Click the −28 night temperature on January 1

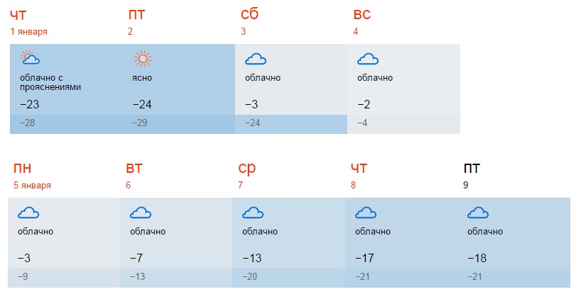coord(29,123)
